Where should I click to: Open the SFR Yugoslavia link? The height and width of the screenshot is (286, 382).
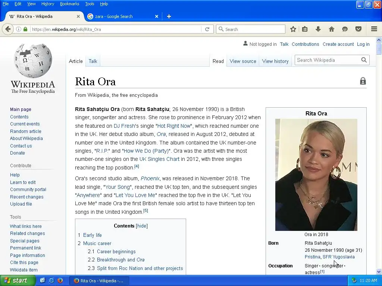coord(339,257)
